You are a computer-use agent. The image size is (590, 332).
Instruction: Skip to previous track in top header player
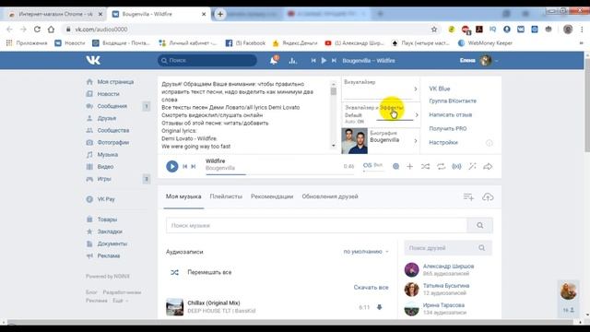(x=313, y=60)
